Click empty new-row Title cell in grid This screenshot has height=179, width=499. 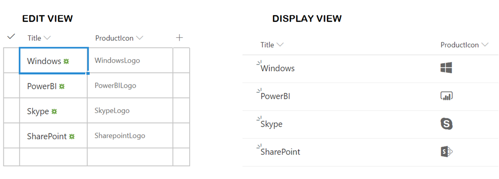point(54,157)
